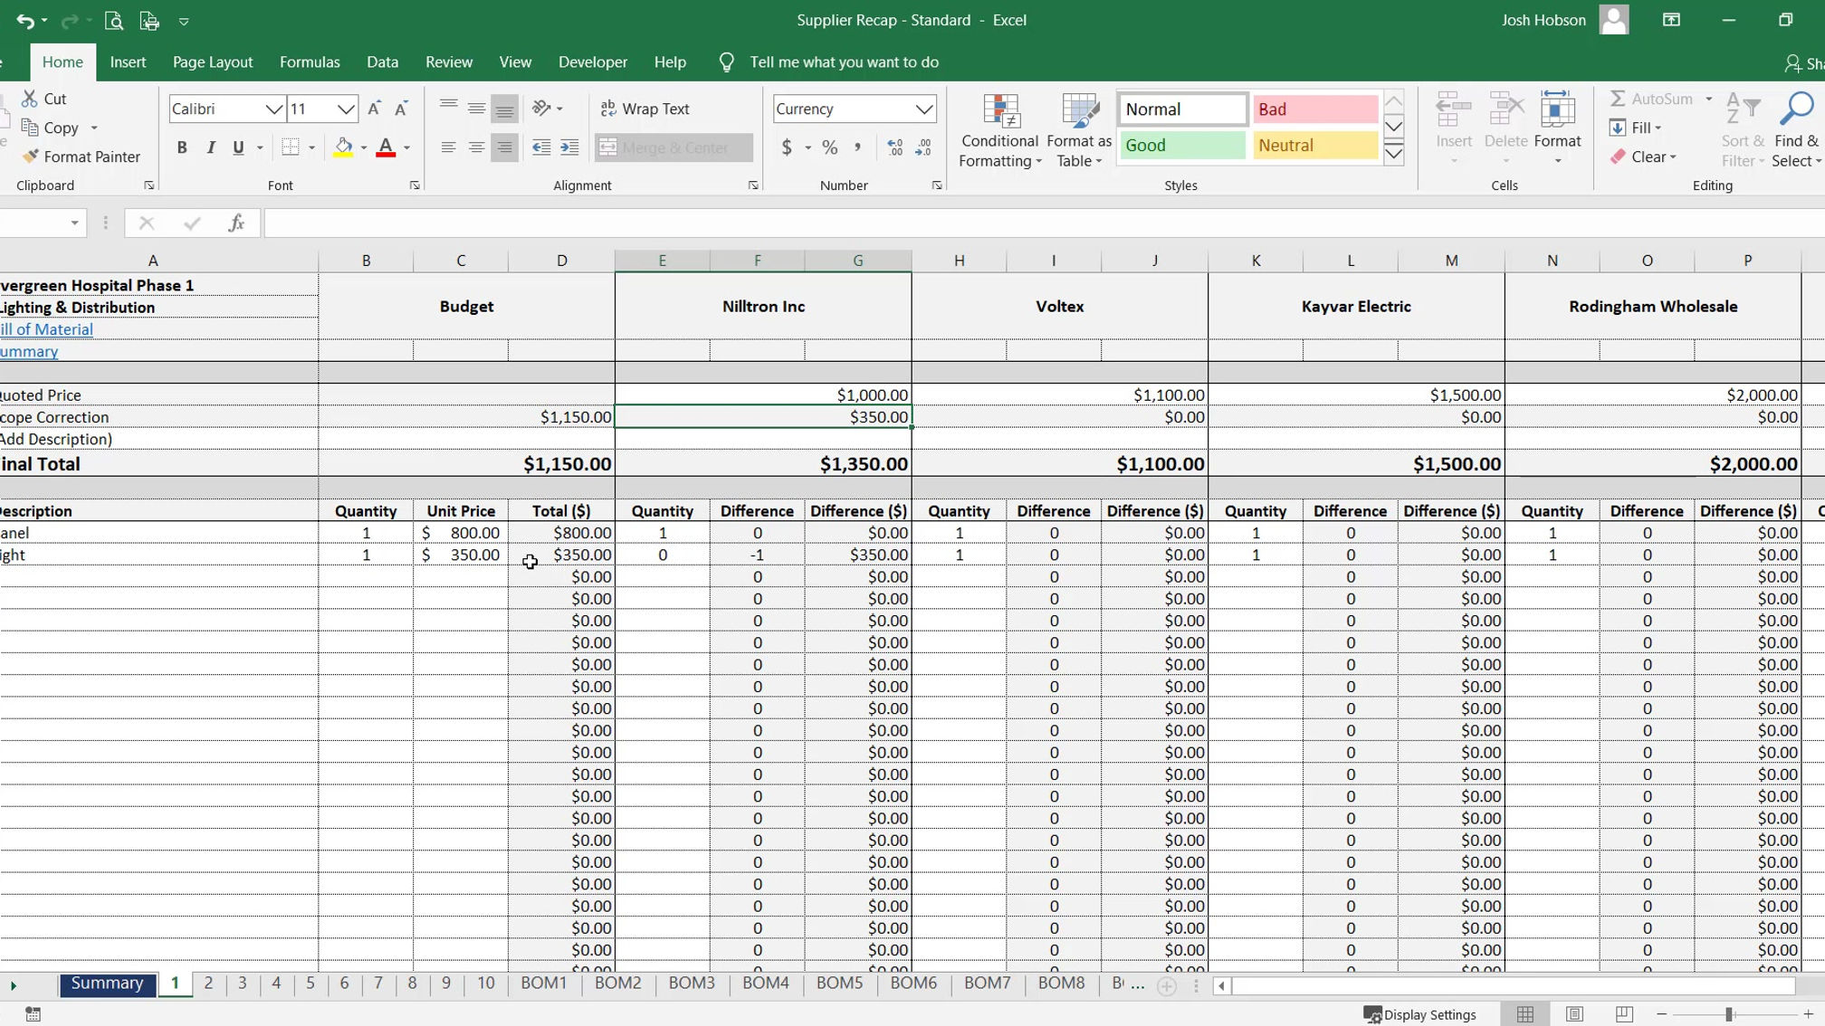Click the Undo arrow icon
The image size is (1825, 1026).
24,20
